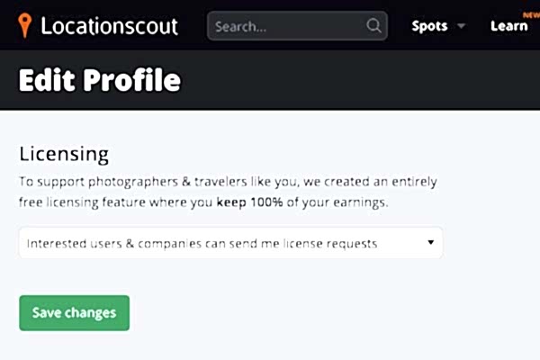Click the licensing description paragraph

click(228, 182)
